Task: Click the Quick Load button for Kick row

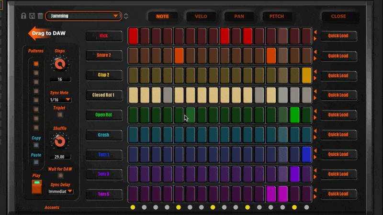Action: pos(338,36)
